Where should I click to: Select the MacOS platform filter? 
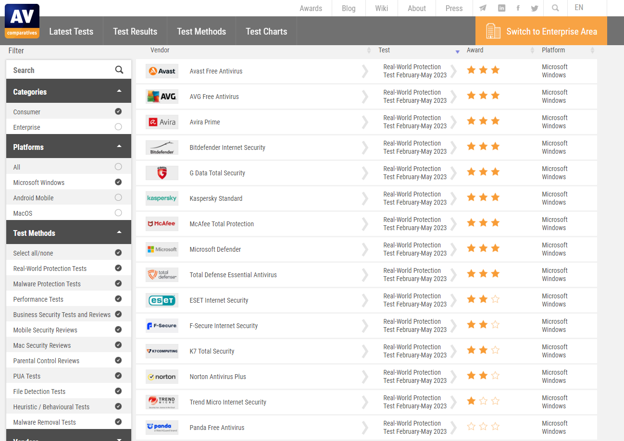click(118, 213)
